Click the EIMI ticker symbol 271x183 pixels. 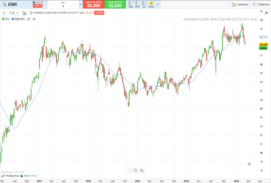click(x=13, y=4)
